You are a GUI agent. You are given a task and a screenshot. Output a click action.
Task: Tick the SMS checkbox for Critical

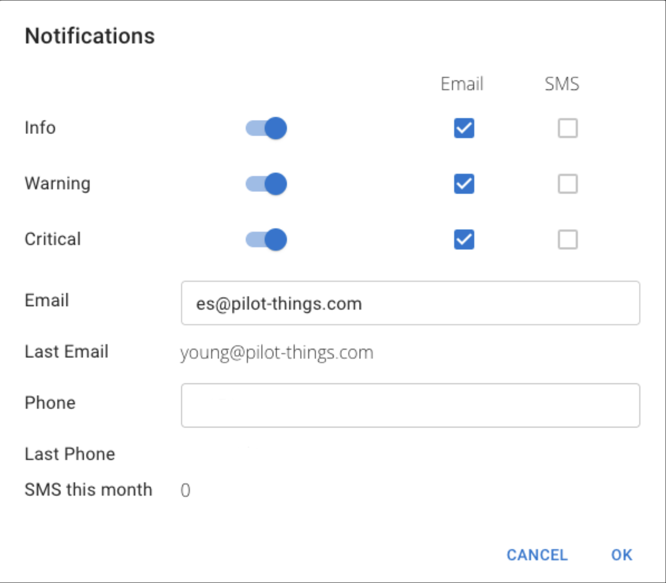(x=568, y=239)
